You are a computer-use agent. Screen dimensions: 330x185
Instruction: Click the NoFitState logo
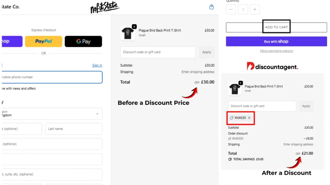click(x=105, y=7)
